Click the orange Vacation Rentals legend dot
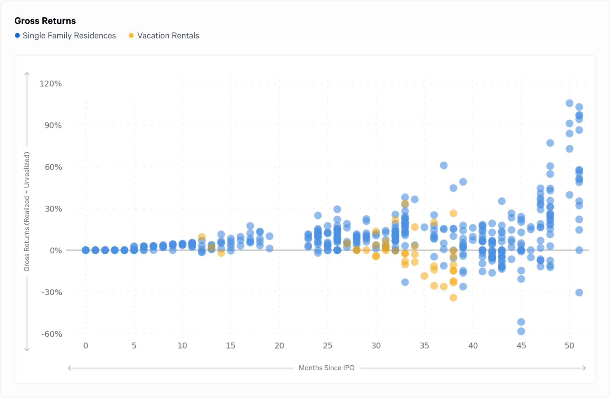Viewport: 610px width, 398px height. (131, 36)
